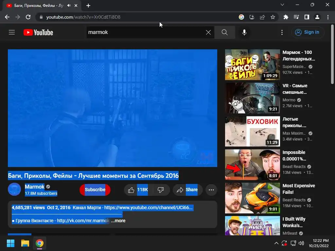Open I Built Willy Wonka's video thumbnail
This screenshot has height=251, width=335.
click(x=252, y=226)
